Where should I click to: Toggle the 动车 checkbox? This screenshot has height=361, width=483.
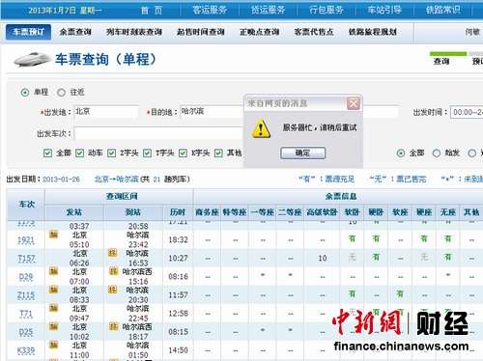[79, 153]
